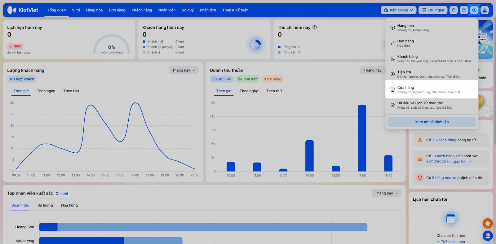
Task: Expand Tháng này dropdown in Doanh thu thuần
Action: click(x=374, y=70)
